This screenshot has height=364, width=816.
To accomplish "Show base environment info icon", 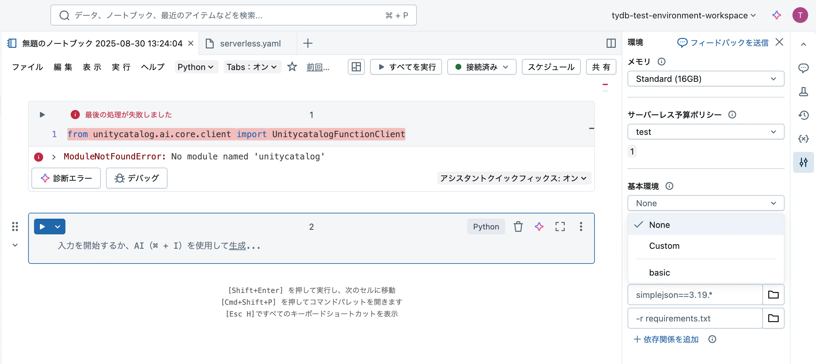I will [669, 186].
